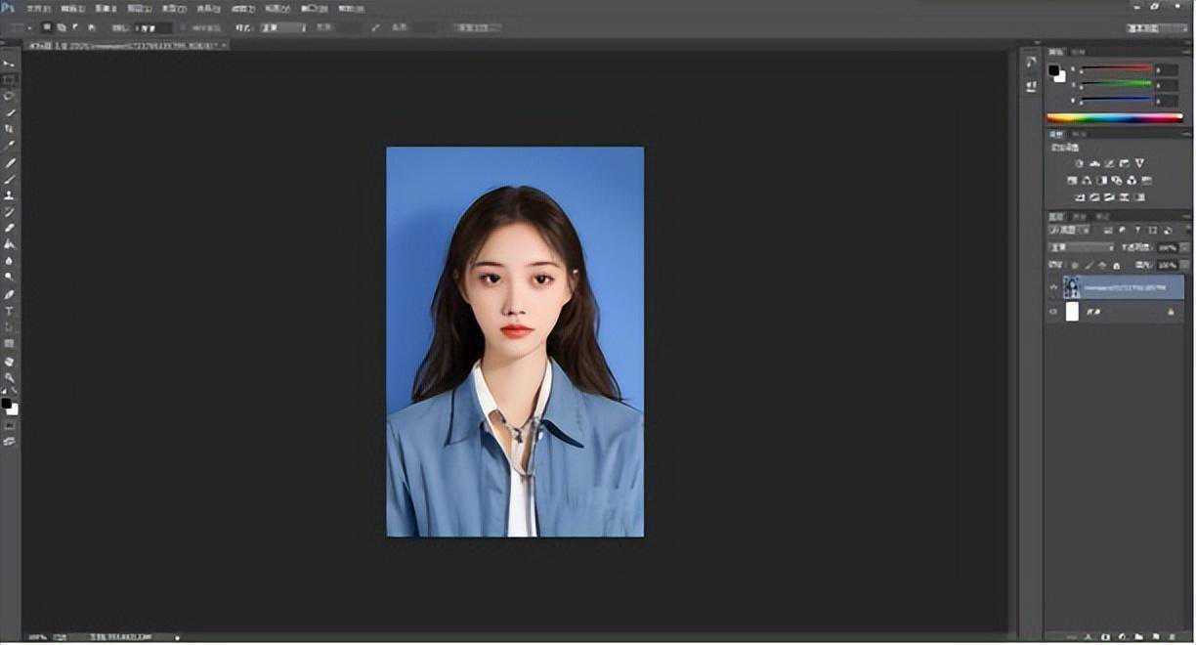The width and height of the screenshot is (1196, 645).
Task: Hide the top portrait layer with eye icon
Action: pos(1053,287)
